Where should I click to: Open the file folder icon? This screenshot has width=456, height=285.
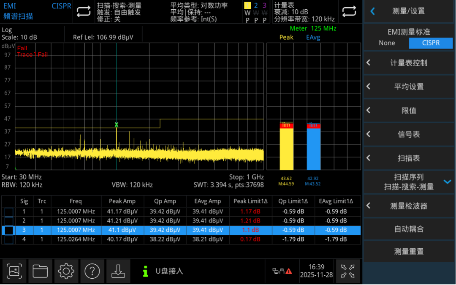click(40, 271)
